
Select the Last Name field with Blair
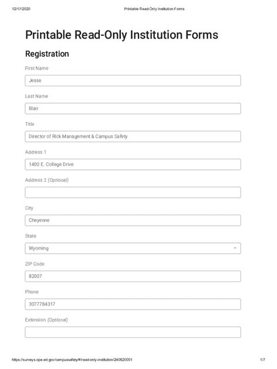(133, 108)
